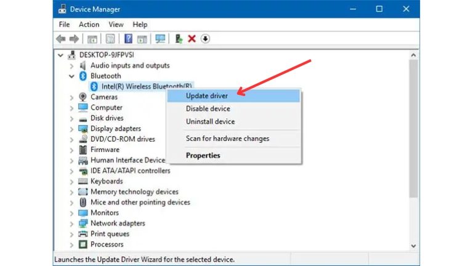Select Memory technology devices label
473x266 pixels.
(134, 192)
